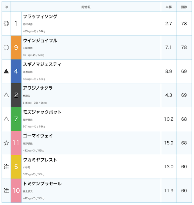
Task: Click the 注 mark beside ワカミヤプレスト
Action: click(6, 167)
